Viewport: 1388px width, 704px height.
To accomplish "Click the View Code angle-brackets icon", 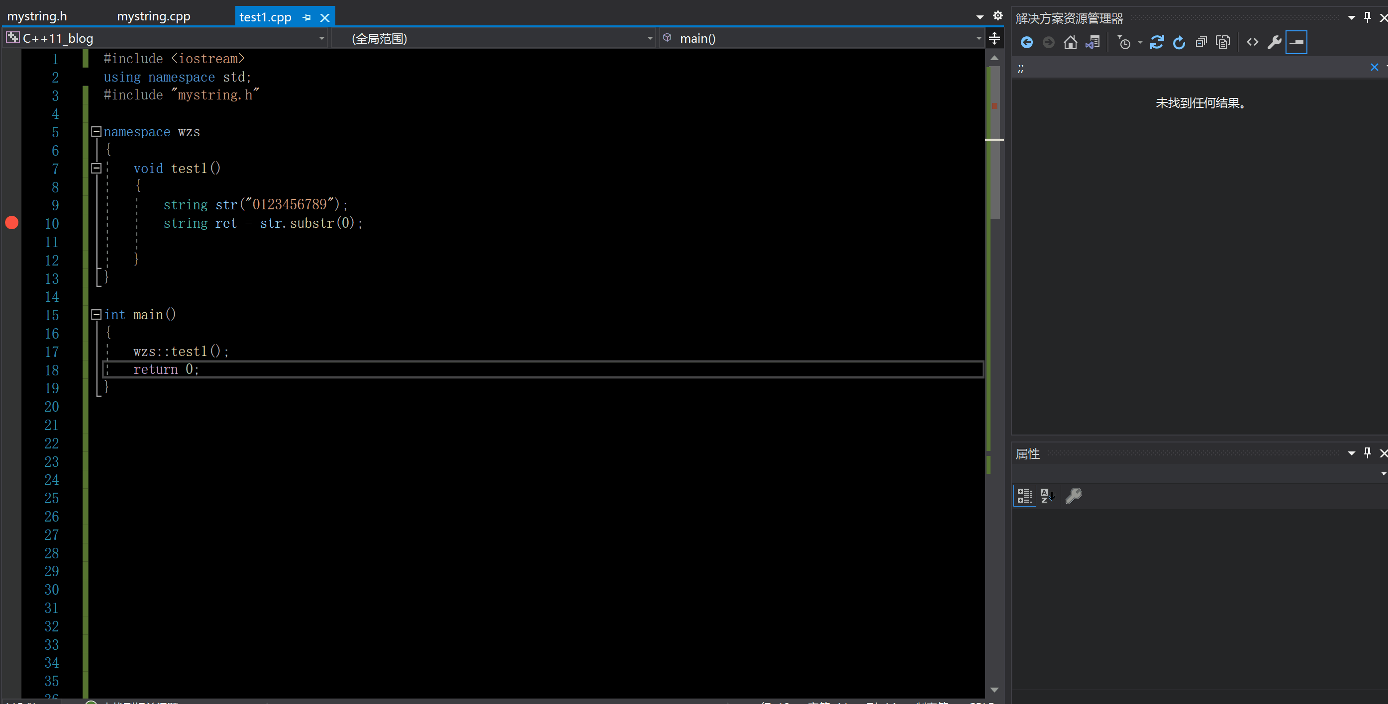I will click(1252, 42).
